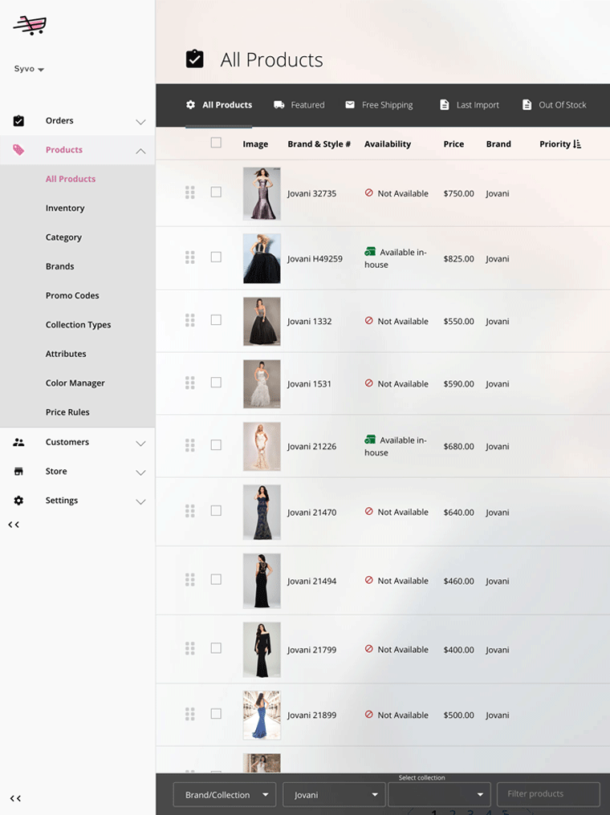This screenshot has width=610, height=815.
Task: Open the Jovani brand dropdown
Action: (334, 795)
